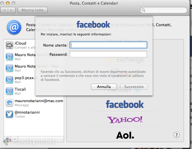Select the Tiscali account name
The height and width of the screenshot is (149, 192).
point(20,89)
